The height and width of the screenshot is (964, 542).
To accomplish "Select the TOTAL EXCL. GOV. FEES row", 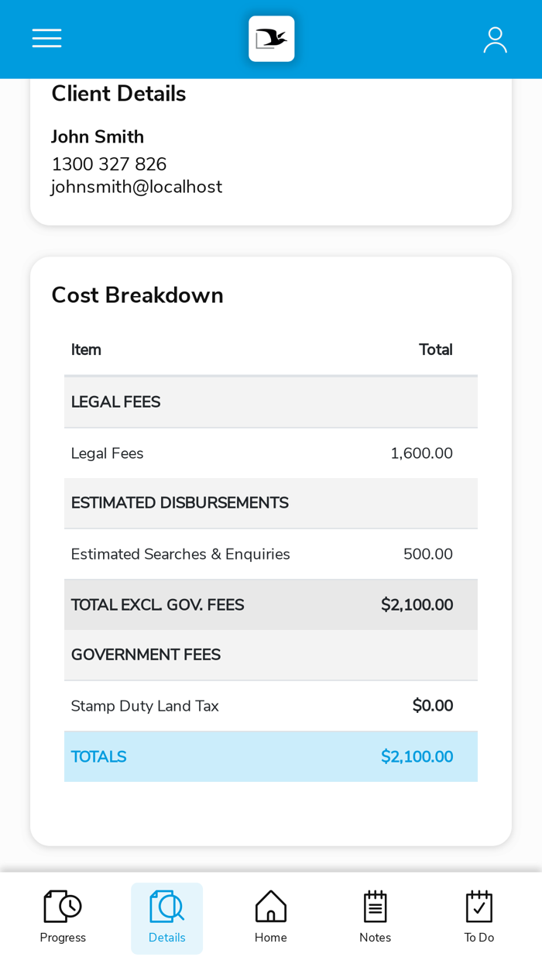I will pos(270,604).
